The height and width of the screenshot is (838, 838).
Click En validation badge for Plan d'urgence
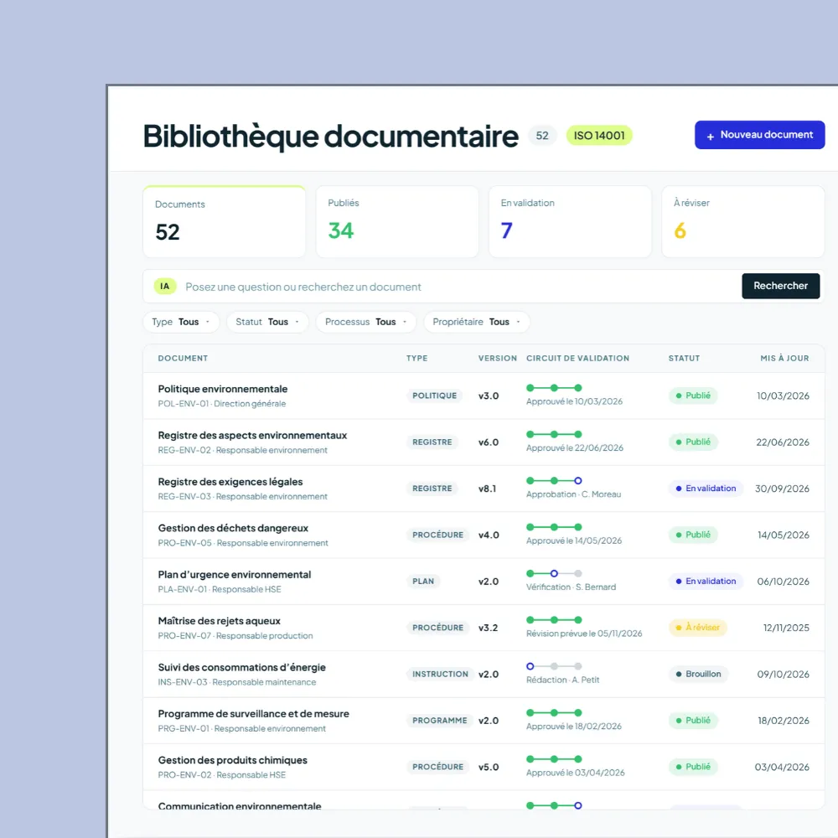[x=706, y=581]
